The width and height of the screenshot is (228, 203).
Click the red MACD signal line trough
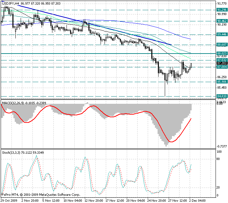[171, 142]
